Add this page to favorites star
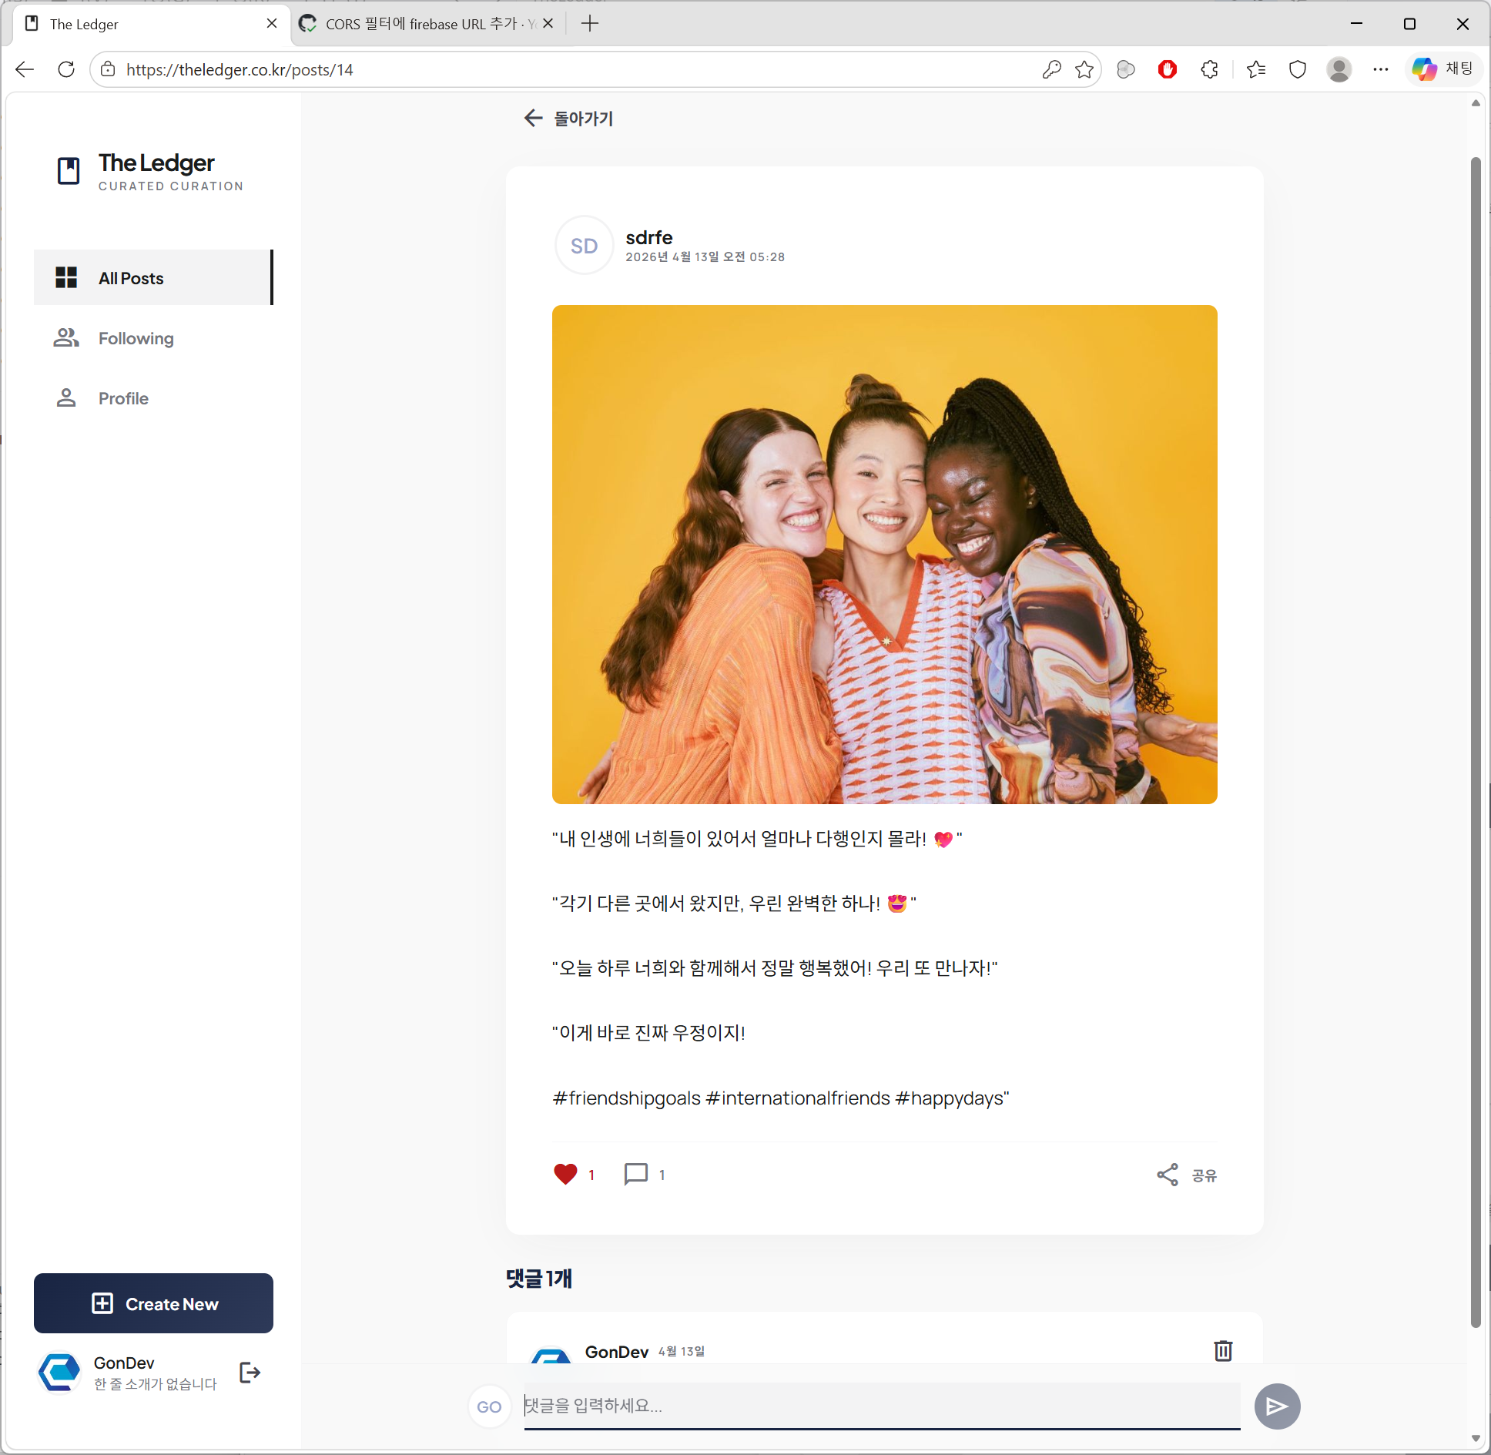Image resolution: width=1491 pixels, height=1455 pixels. [x=1084, y=70]
